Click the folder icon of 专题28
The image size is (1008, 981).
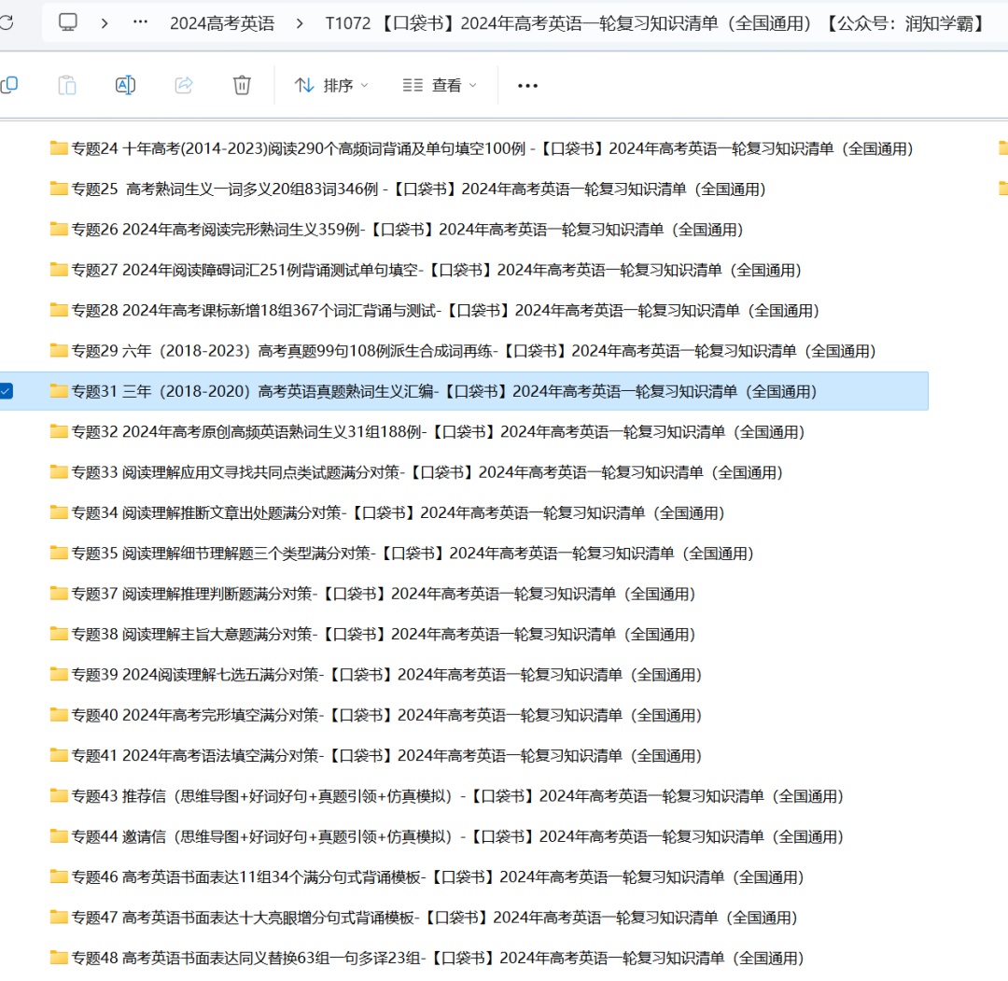(59, 311)
